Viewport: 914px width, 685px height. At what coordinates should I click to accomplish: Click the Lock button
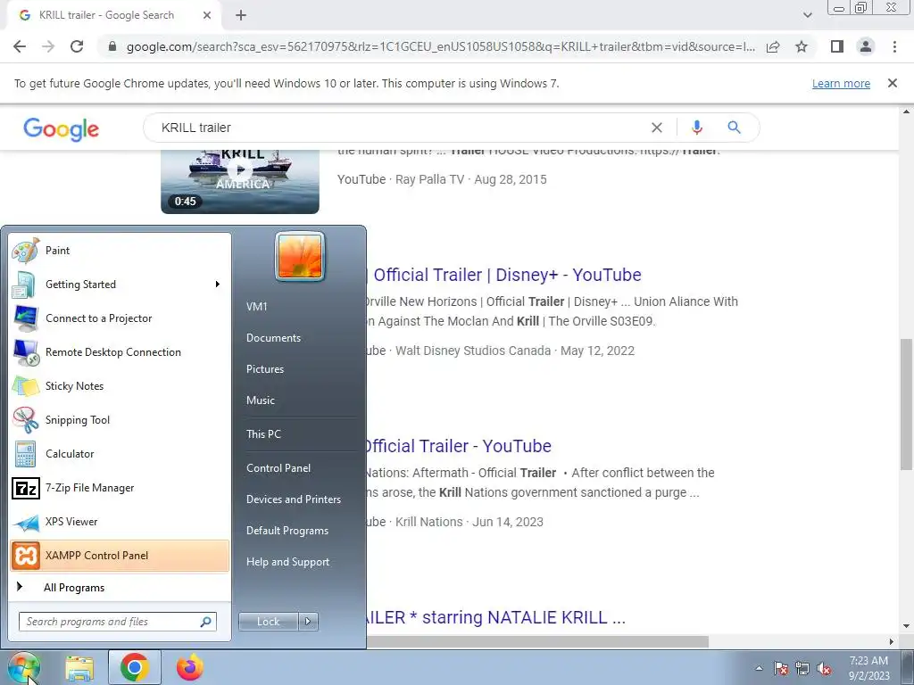(268, 622)
